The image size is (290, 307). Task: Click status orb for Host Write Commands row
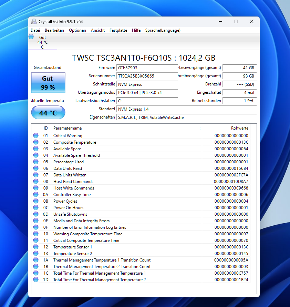[x=36, y=188]
